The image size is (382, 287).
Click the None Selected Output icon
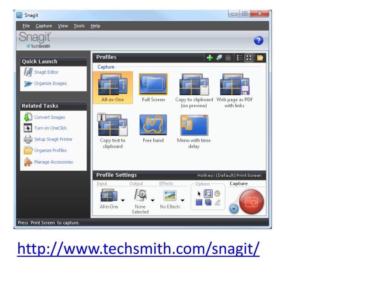[140, 195]
